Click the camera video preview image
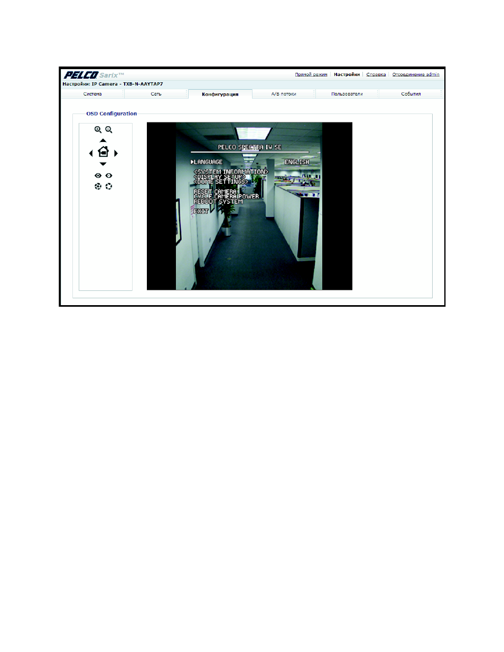The height and width of the screenshot is (652, 504). coord(249,206)
